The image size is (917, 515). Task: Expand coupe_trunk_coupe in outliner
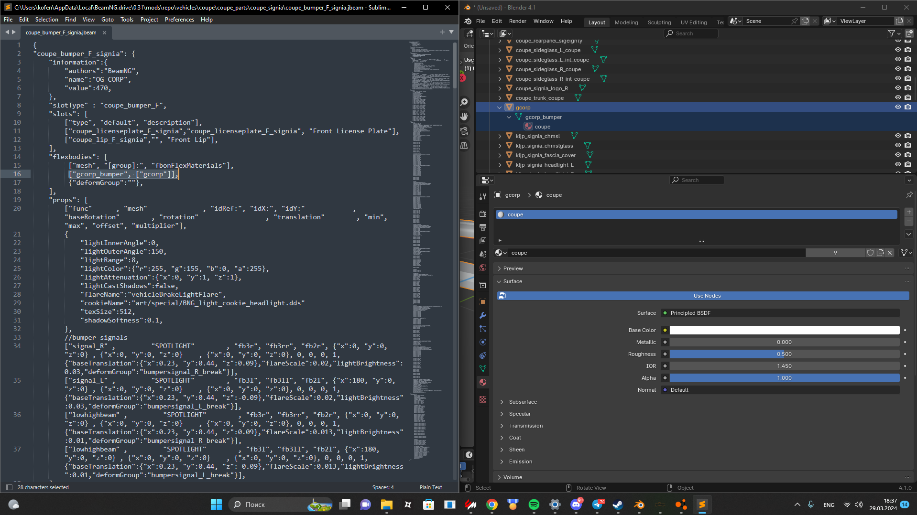pos(500,98)
